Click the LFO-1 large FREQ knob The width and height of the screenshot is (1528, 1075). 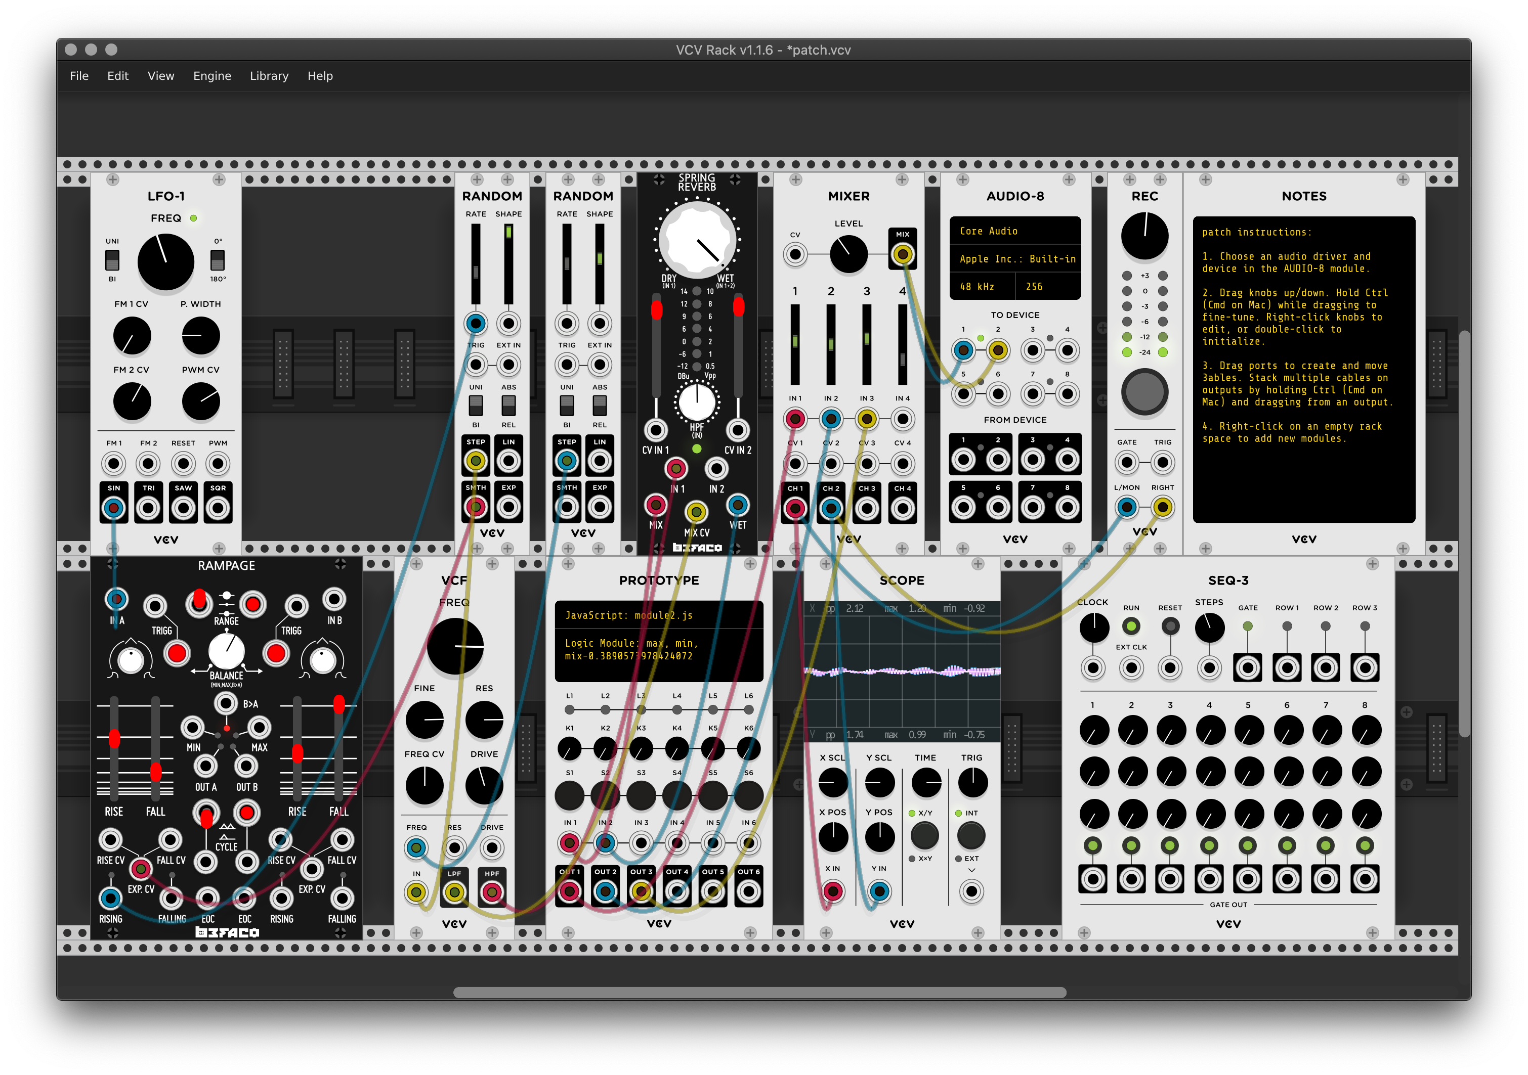pos(166,261)
